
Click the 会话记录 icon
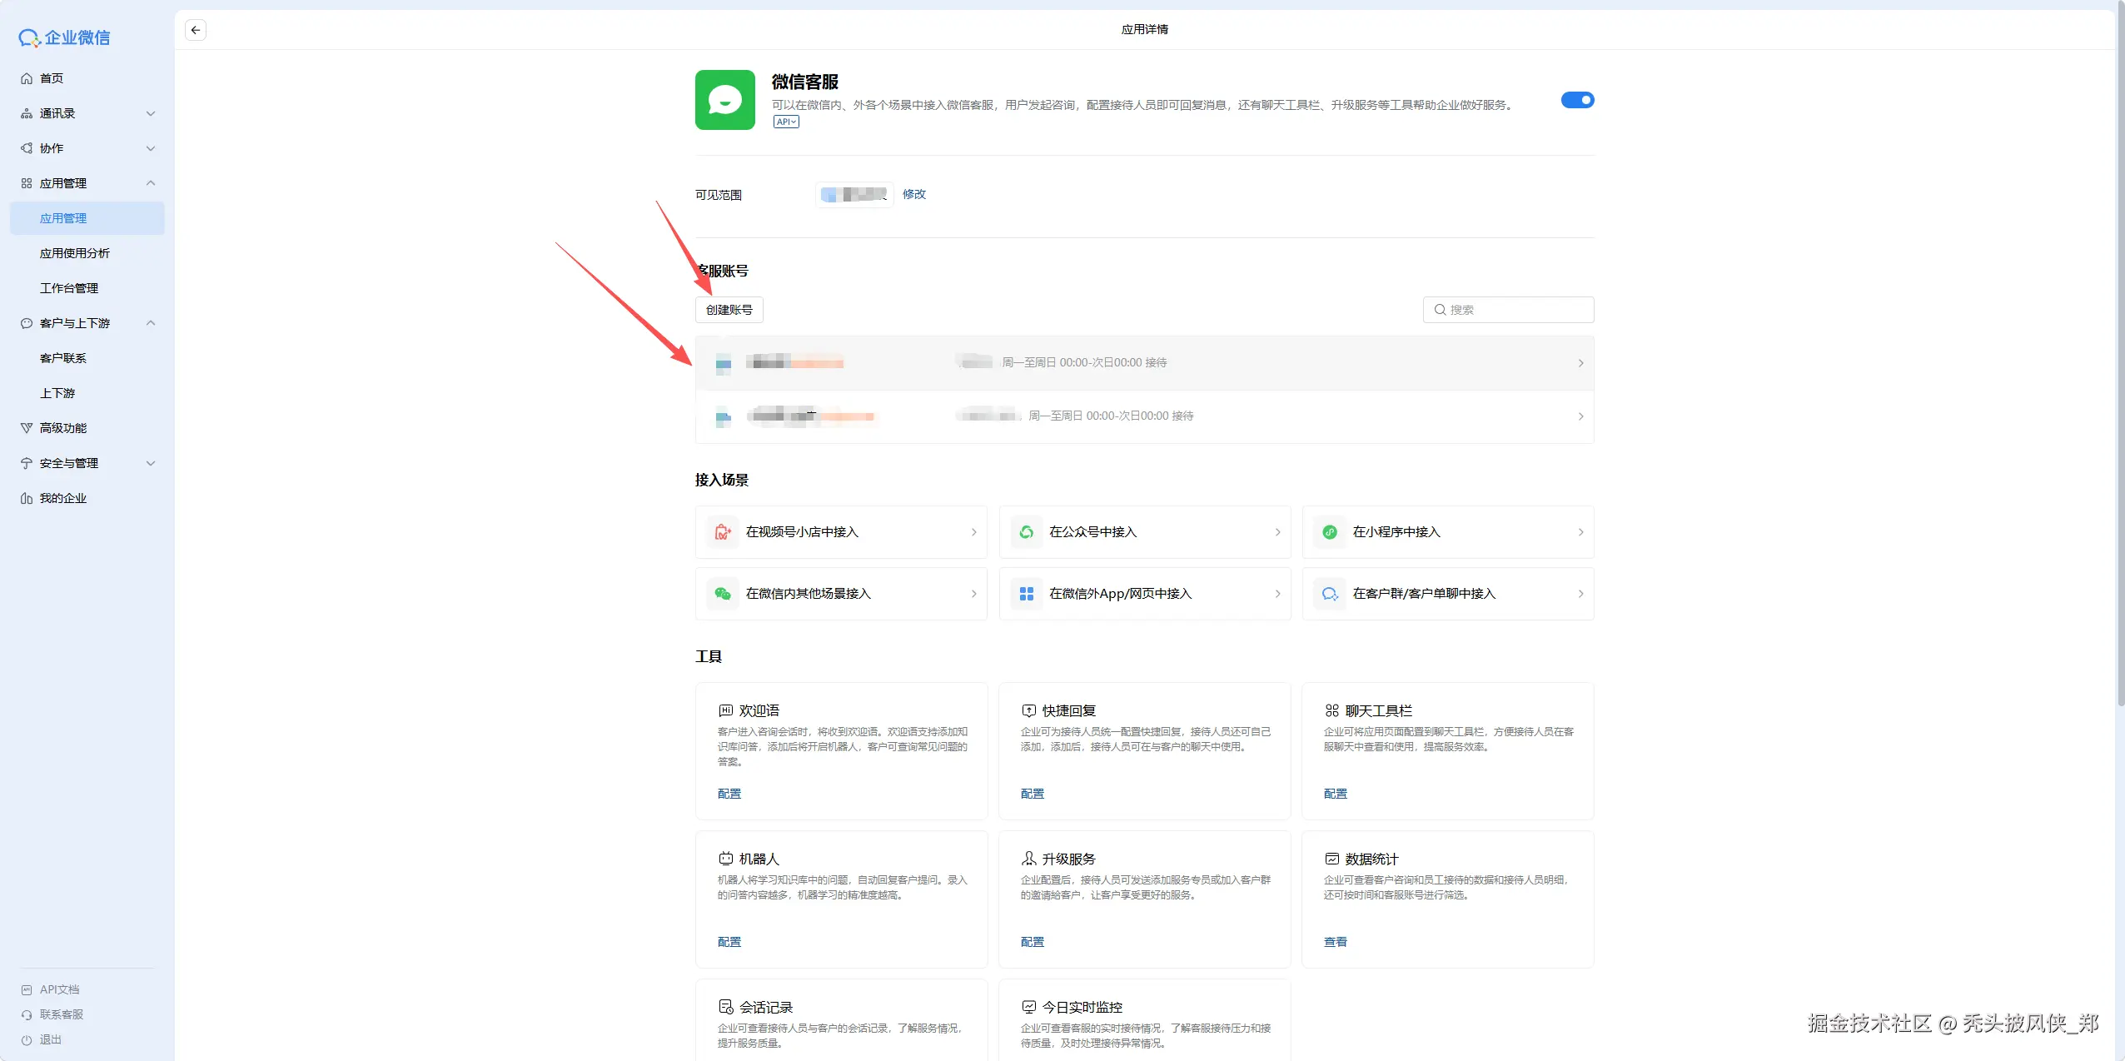pyautogui.click(x=725, y=1007)
